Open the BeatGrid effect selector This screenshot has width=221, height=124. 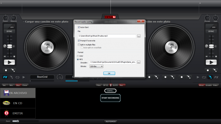click(42, 77)
